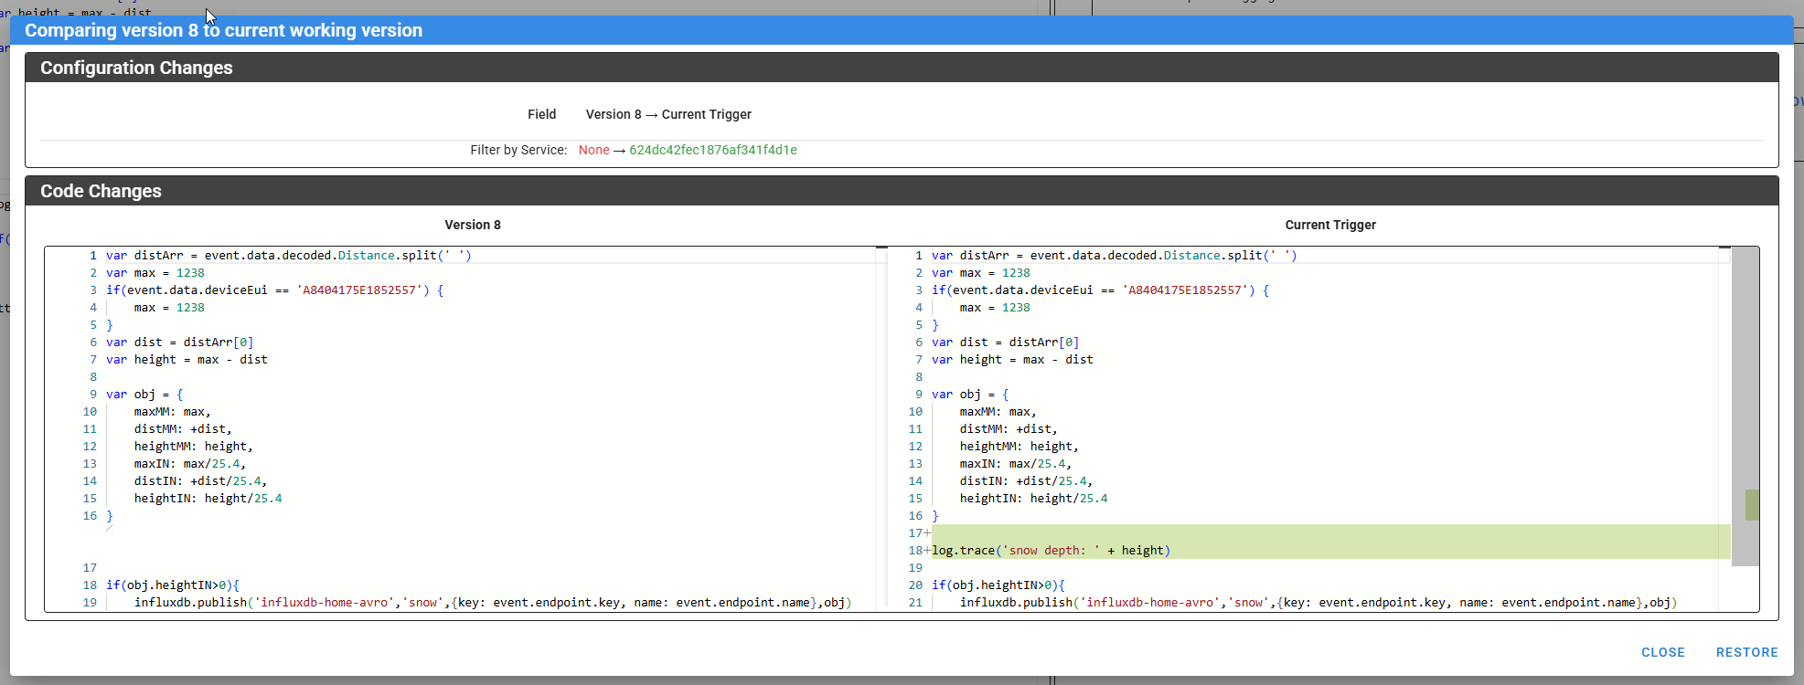Click line 9 'var obj = {' in Version 8

pos(144,395)
